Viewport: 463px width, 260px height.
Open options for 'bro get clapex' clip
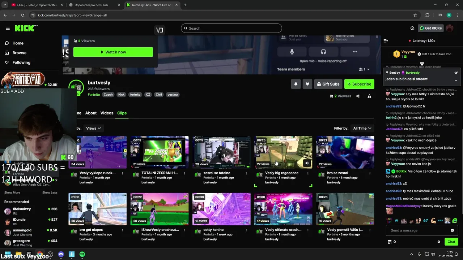(122, 230)
